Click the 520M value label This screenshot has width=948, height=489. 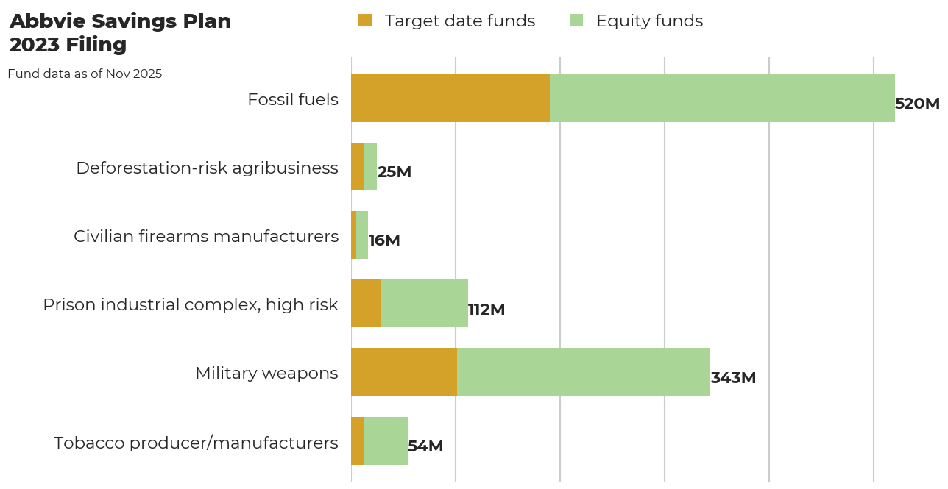tap(916, 104)
